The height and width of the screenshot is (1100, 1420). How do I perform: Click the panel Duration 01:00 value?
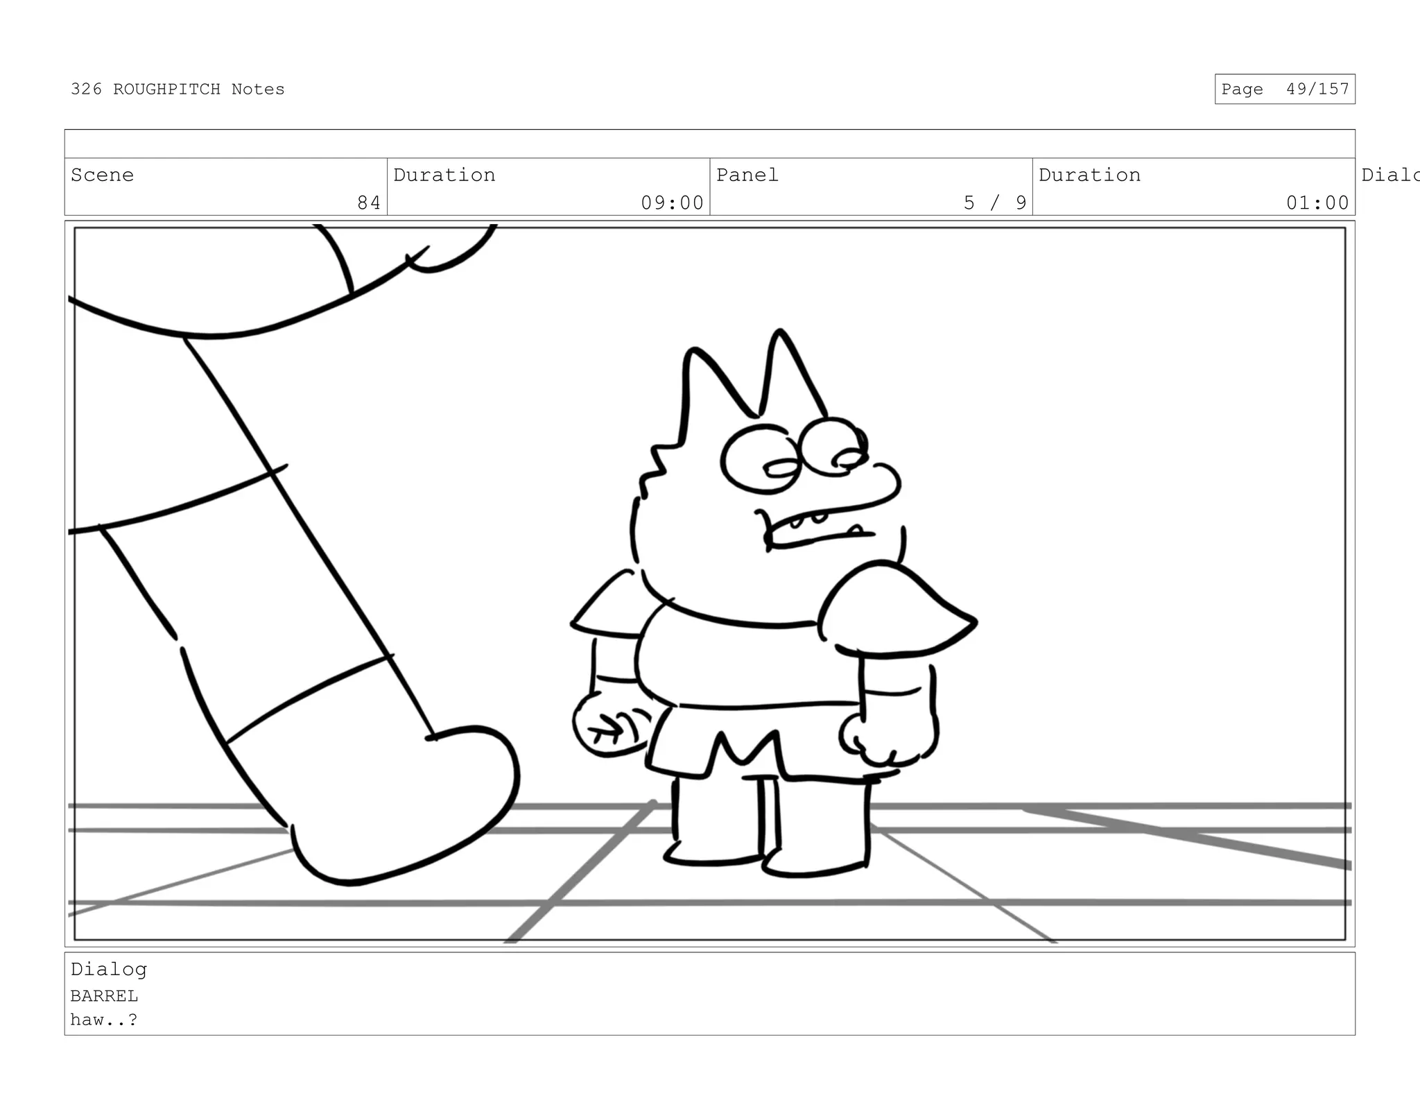pyautogui.click(x=1317, y=203)
